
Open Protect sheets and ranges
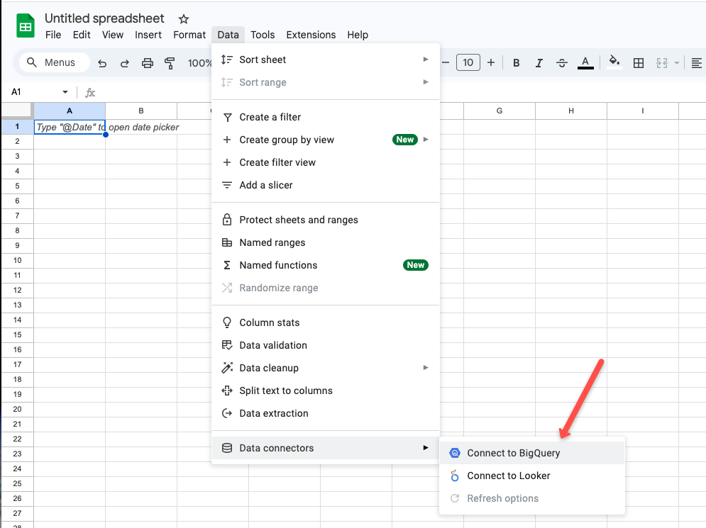tap(326, 220)
